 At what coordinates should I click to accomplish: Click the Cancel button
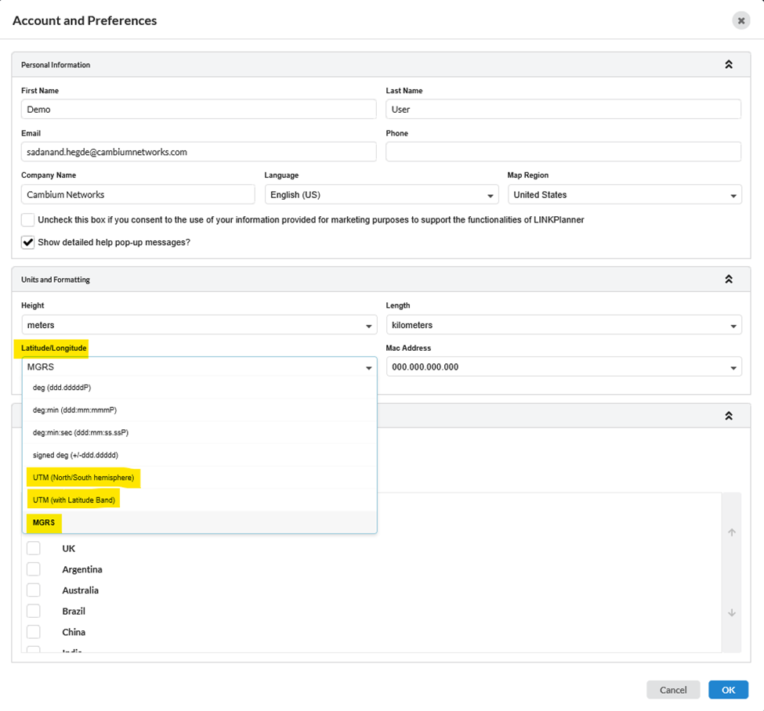673,690
